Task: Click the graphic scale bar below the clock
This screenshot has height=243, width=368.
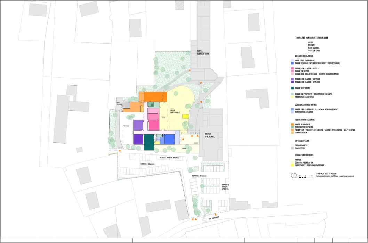Action: pyautogui.click(x=305, y=177)
